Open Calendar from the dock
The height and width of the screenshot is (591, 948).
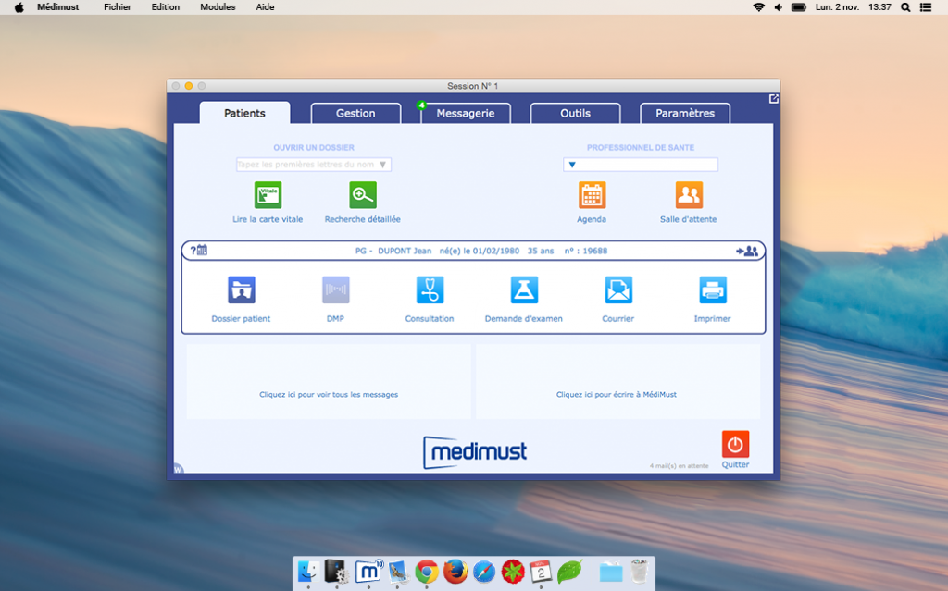pyautogui.click(x=541, y=571)
